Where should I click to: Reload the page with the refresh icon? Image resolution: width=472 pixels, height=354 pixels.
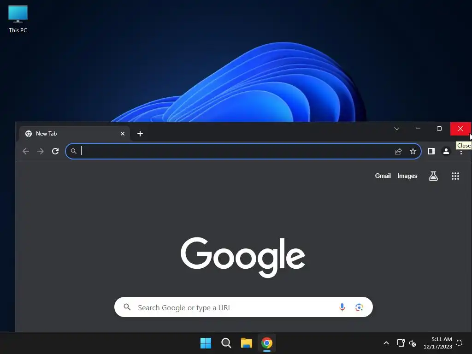click(55, 151)
